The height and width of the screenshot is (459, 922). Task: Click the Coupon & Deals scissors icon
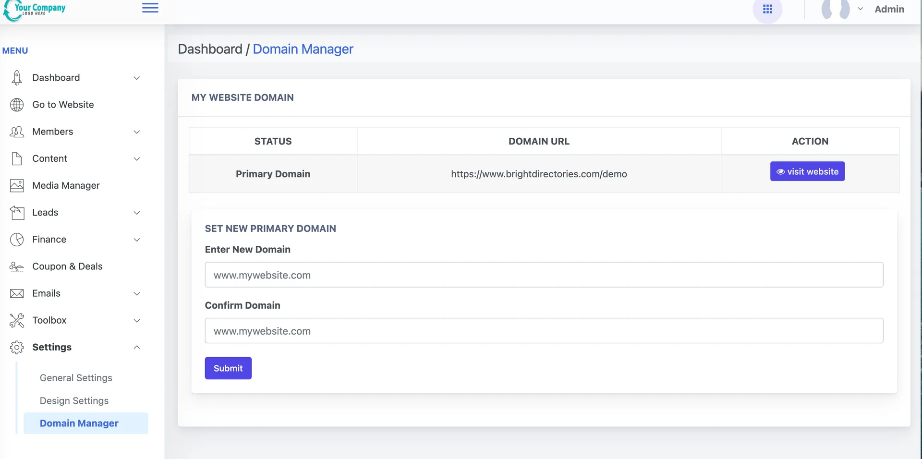click(17, 266)
